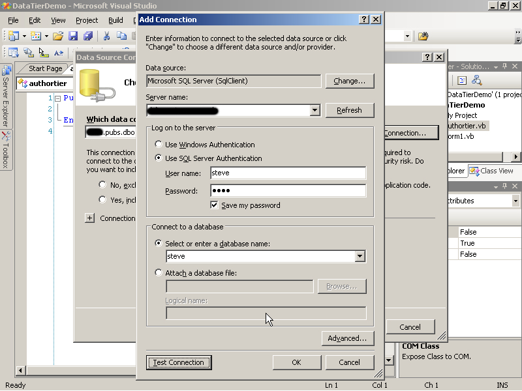Click the help button of Data Source wizard
This screenshot has width=522, height=391.
tap(427, 57)
